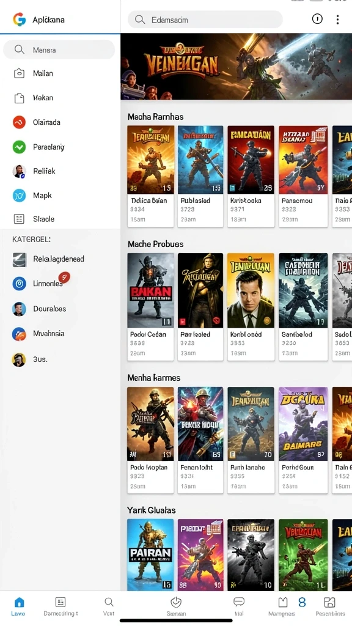Screen dimensions: 352x626
Task: Open the Runh lanahe game cover
Action: click(251, 424)
